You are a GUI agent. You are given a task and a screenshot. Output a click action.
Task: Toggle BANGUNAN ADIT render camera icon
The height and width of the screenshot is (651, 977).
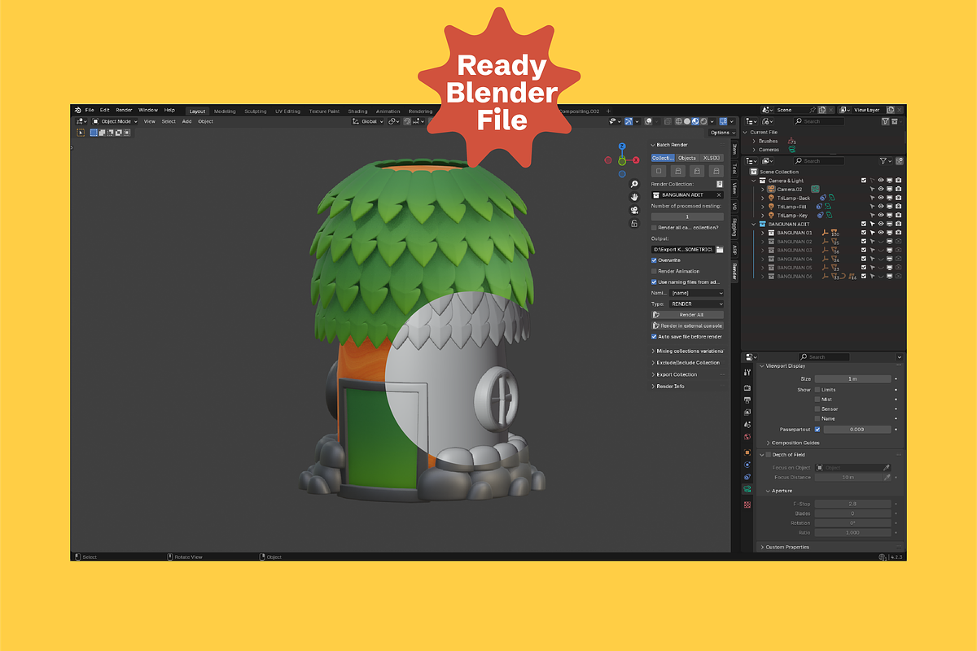pos(899,224)
